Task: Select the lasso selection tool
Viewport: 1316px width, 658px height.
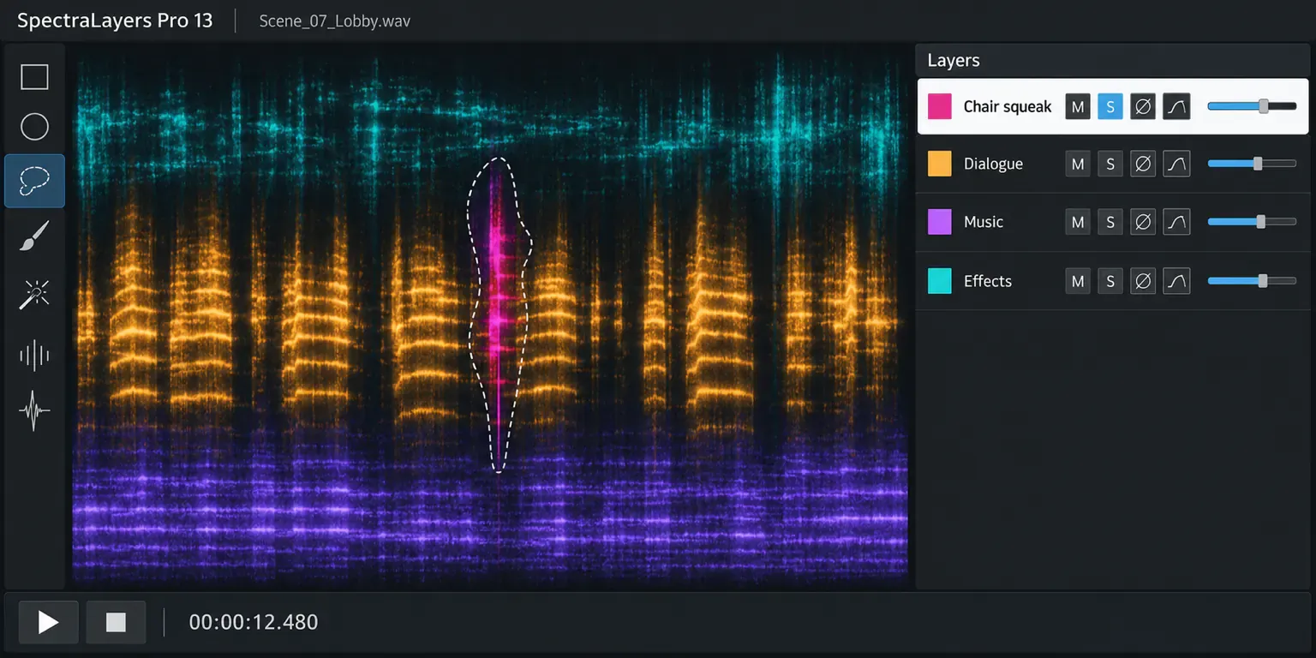Action: (x=34, y=181)
